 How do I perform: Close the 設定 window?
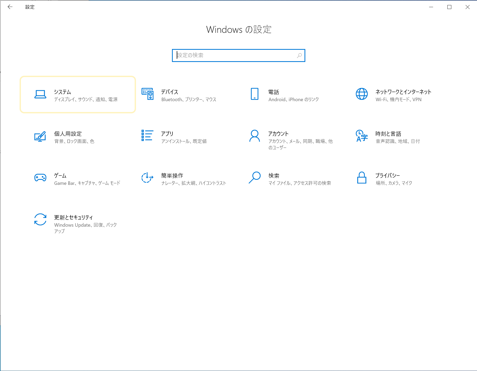click(467, 7)
